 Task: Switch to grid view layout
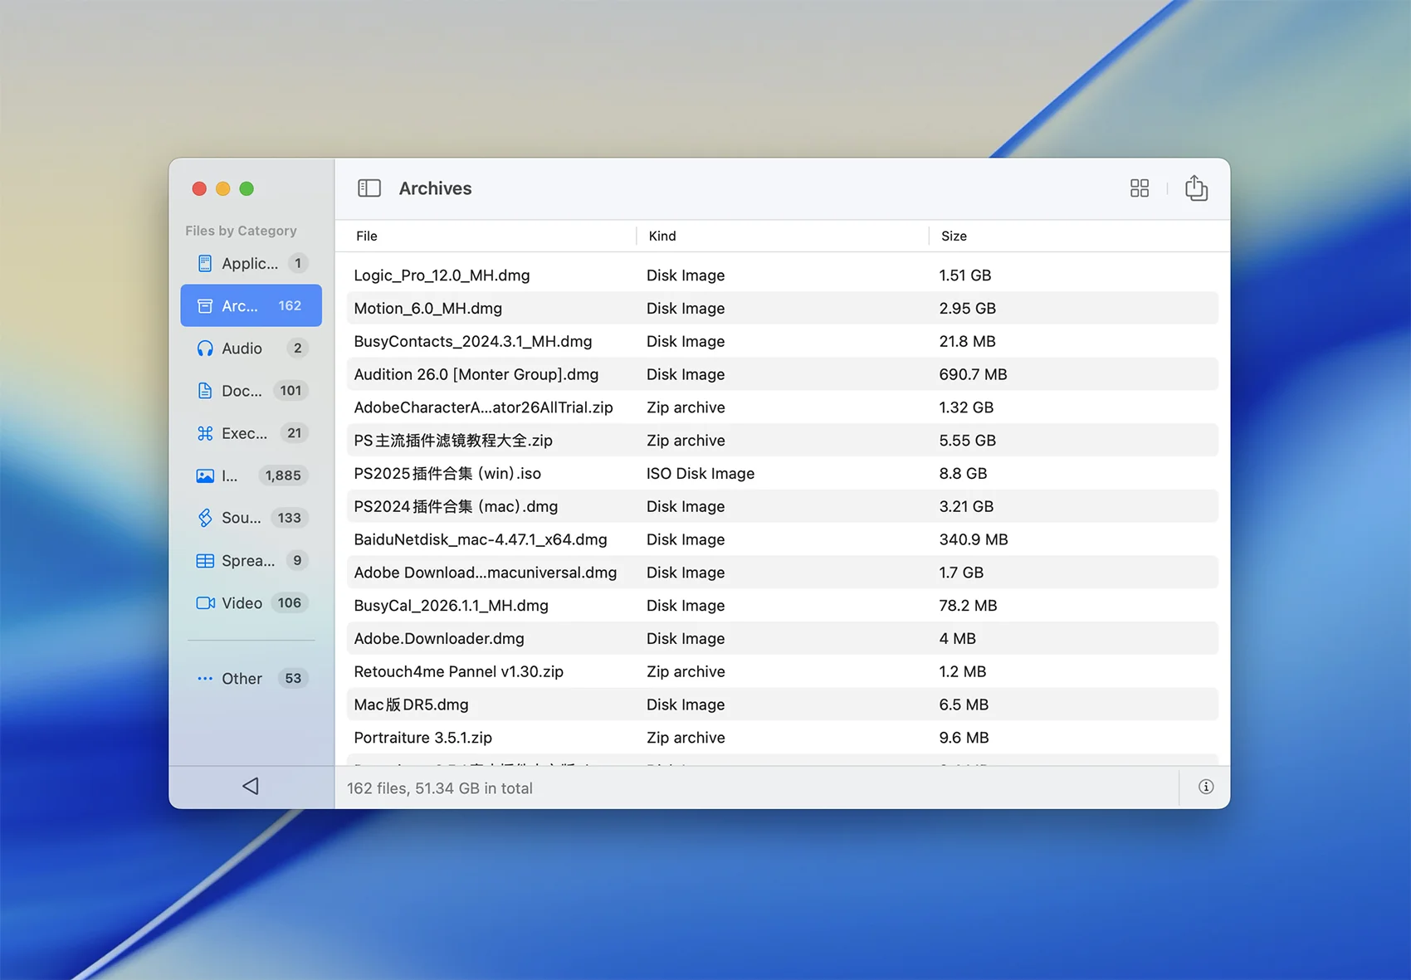[1139, 188]
